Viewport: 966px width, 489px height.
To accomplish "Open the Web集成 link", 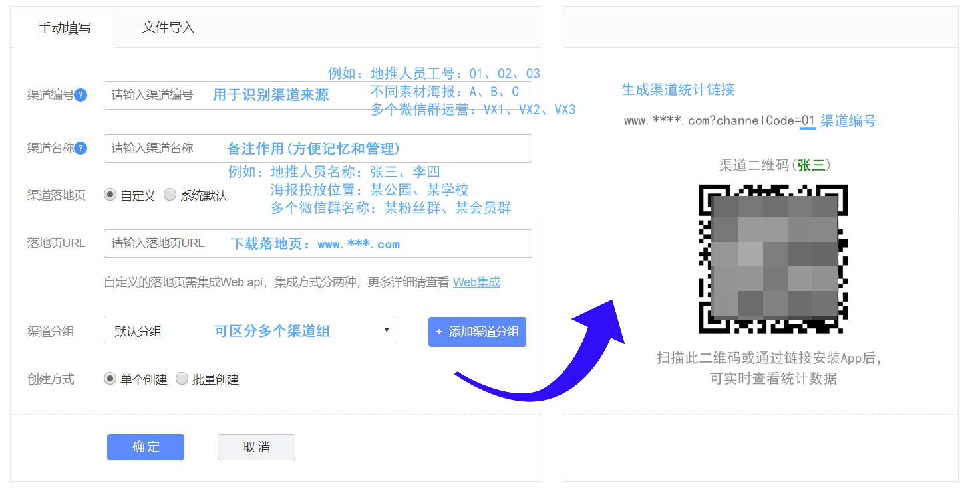I will click(x=476, y=282).
